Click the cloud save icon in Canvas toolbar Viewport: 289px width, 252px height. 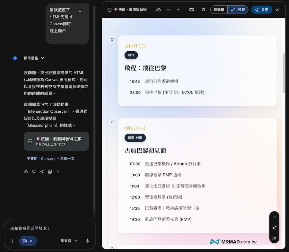[159, 10]
